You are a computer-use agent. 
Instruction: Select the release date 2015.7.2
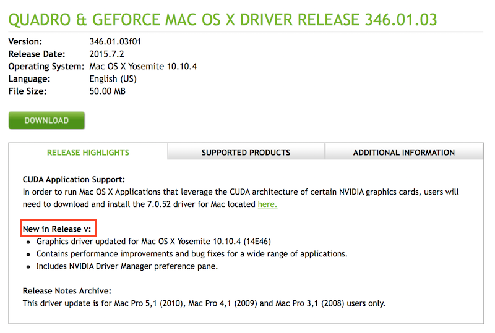[106, 54]
